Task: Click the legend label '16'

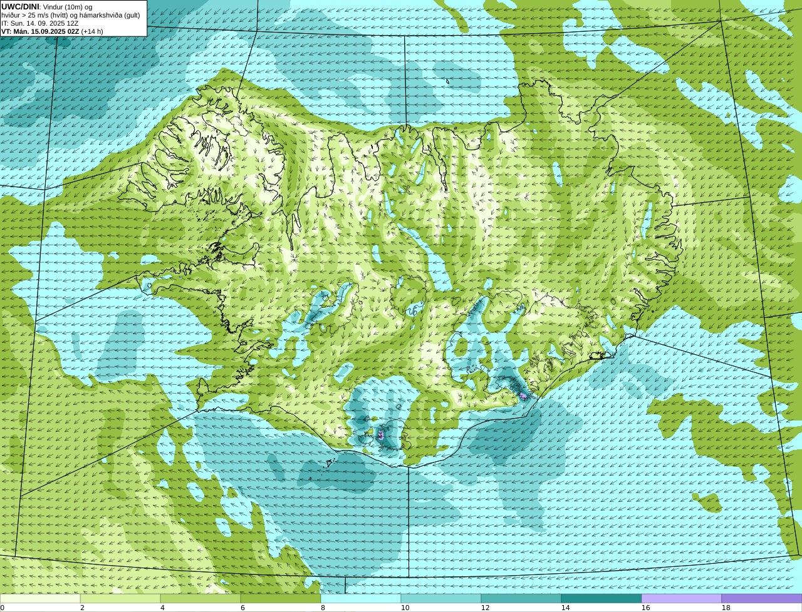Action: (x=645, y=608)
